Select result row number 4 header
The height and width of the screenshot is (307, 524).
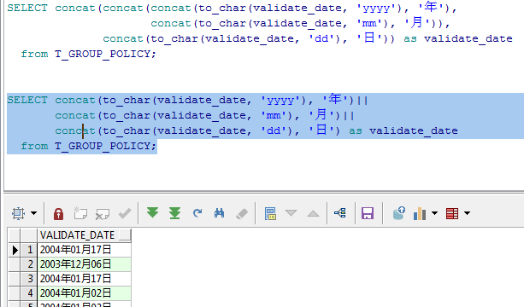[28, 293]
